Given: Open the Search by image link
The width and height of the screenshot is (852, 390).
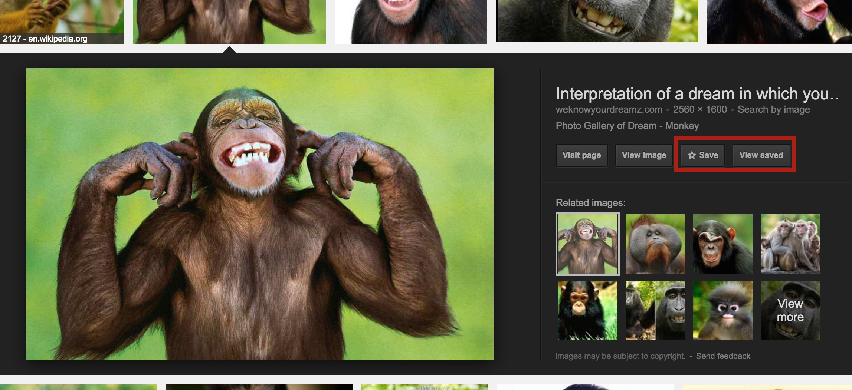Looking at the screenshot, I should [x=773, y=110].
